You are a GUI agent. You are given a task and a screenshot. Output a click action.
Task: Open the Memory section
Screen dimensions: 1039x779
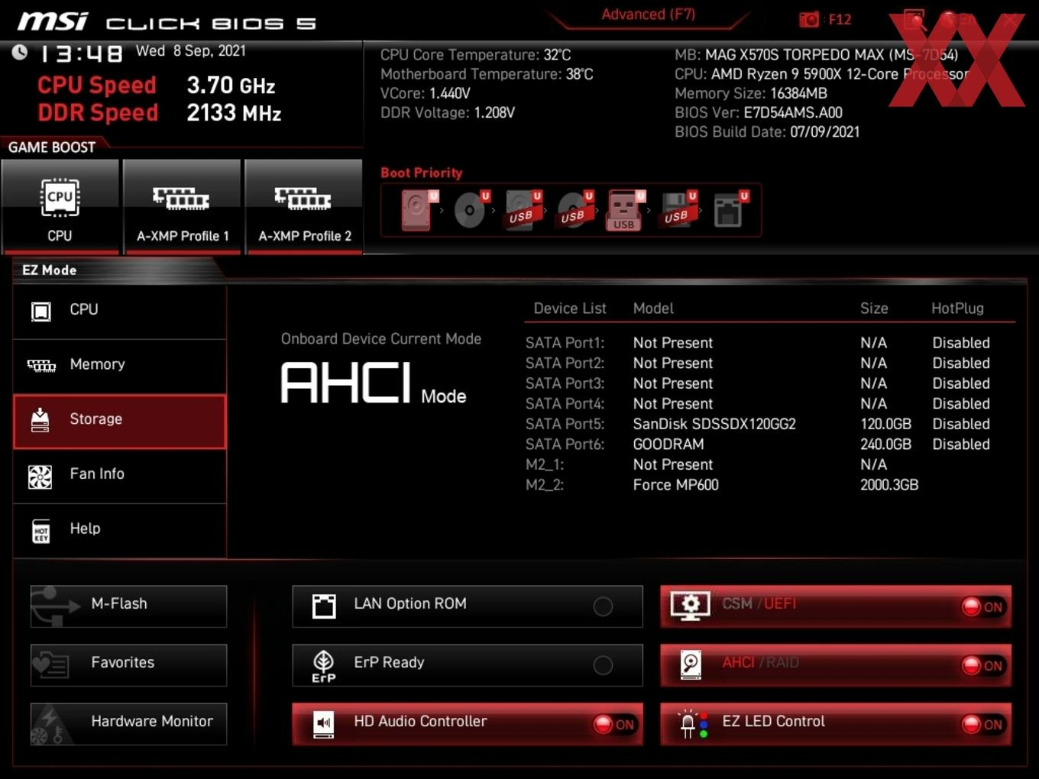pyautogui.click(x=120, y=365)
